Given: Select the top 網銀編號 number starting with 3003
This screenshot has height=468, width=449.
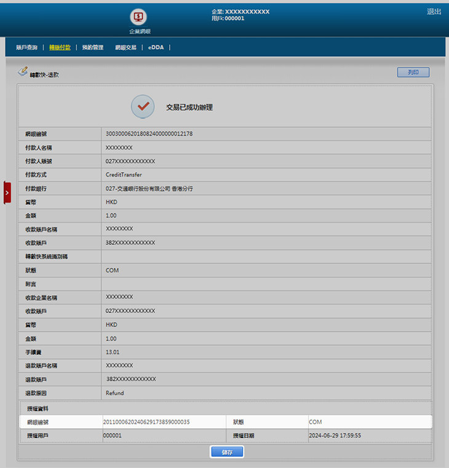Looking at the screenshot, I should (149, 133).
